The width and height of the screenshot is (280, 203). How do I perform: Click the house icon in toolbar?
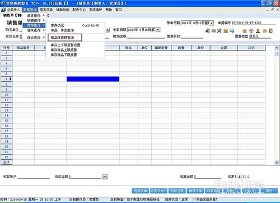pyautogui.click(x=251, y=31)
